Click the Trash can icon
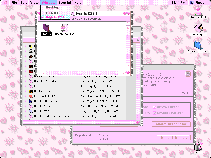The width and height of the screenshot is (211, 158). (198, 146)
